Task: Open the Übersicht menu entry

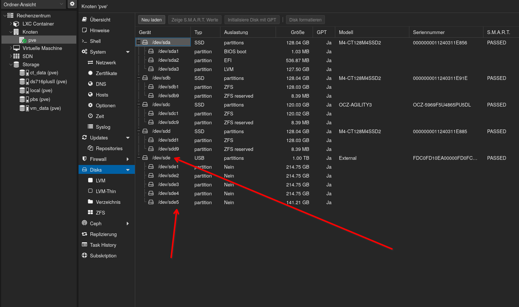Action: pyautogui.click(x=107, y=20)
